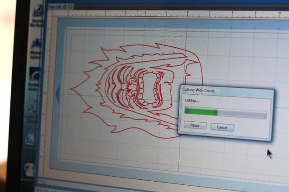Image resolution: width=289 pixels, height=192 pixels.
Task: Click the vertical ruler left of the mat
Action: pos(49,113)
